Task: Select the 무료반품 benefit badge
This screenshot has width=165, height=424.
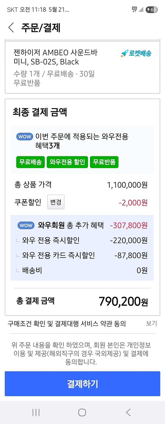Action: pos(104,162)
